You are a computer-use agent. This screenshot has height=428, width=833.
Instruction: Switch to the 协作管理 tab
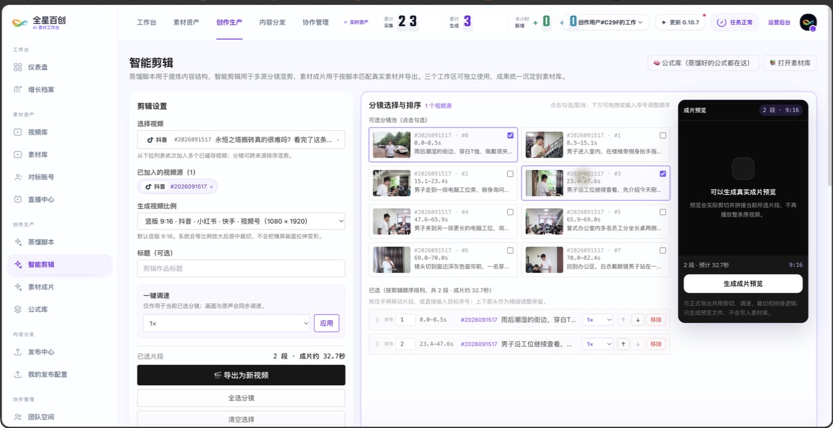315,22
